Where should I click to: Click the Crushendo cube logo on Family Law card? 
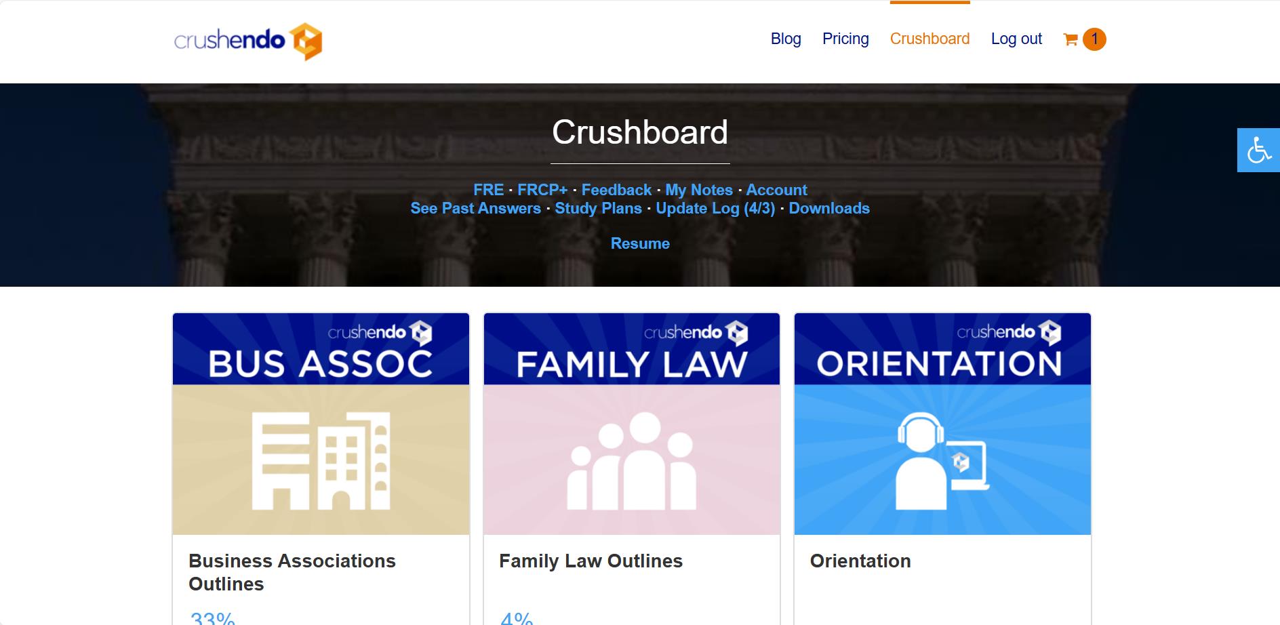click(x=737, y=333)
